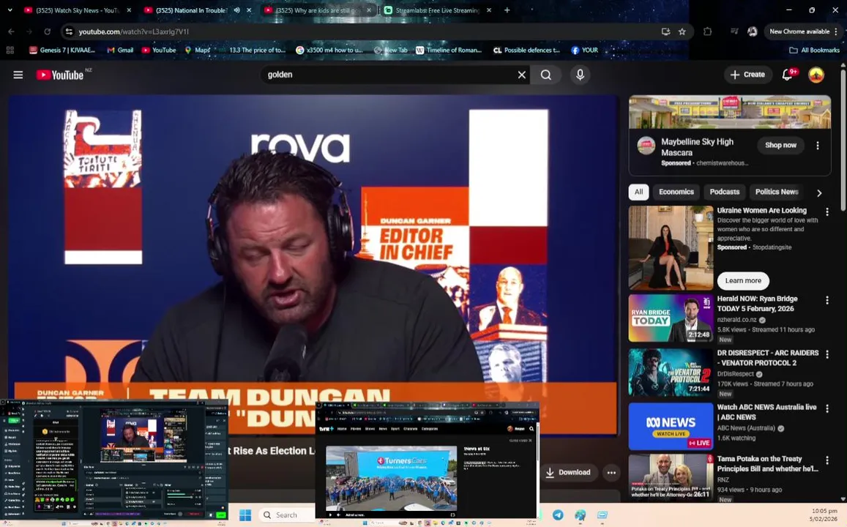The image size is (847, 527).
Task: Reload the current YouTube page
Action: 47,31
